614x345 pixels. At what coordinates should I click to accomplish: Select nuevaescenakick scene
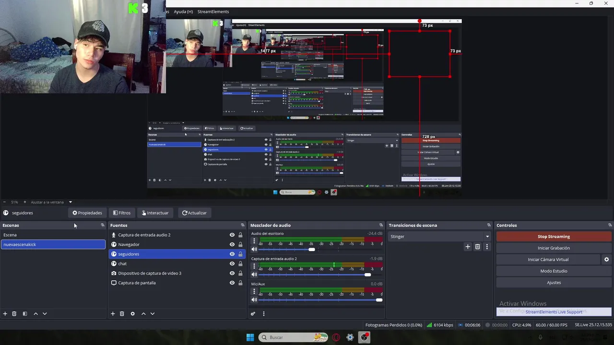(53, 244)
